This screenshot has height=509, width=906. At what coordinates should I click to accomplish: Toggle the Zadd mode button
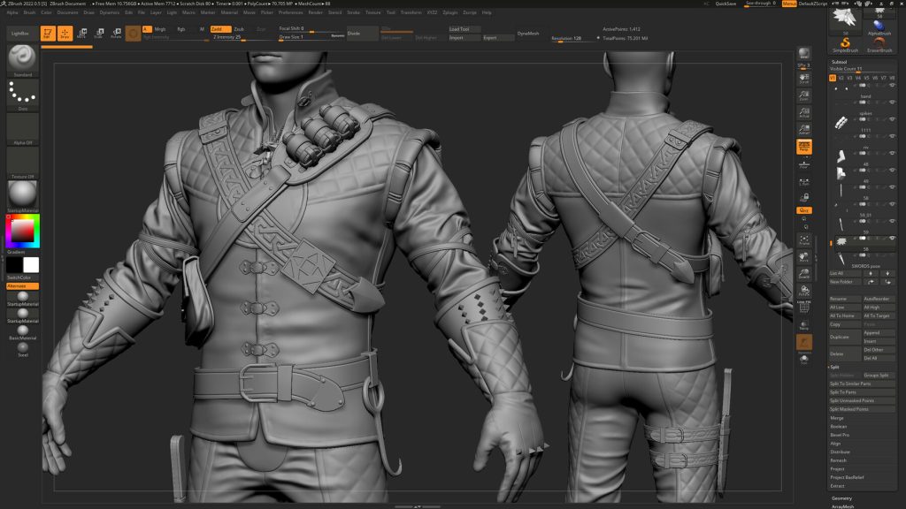pos(219,29)
